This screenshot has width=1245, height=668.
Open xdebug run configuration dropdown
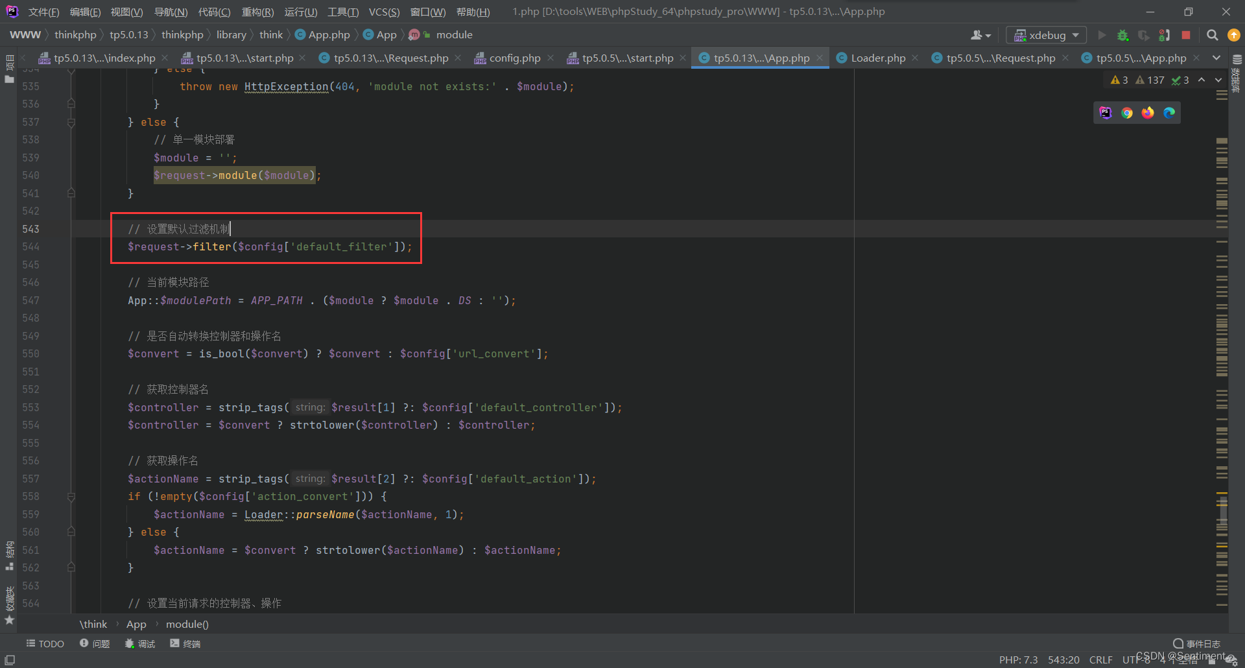[x=1047, y=35]
